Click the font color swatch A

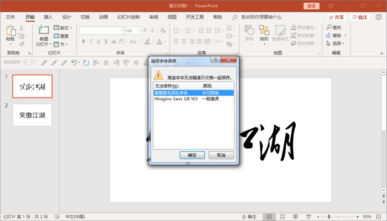159,42
